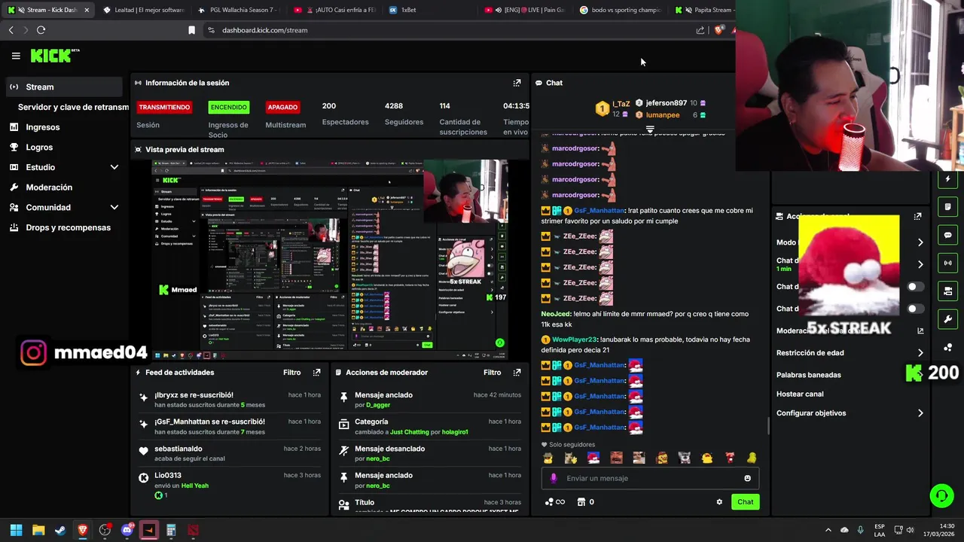Click the browser share icon
Image resolution: width=964 pixels, height=542 pixels.
[x=700, y=30]
